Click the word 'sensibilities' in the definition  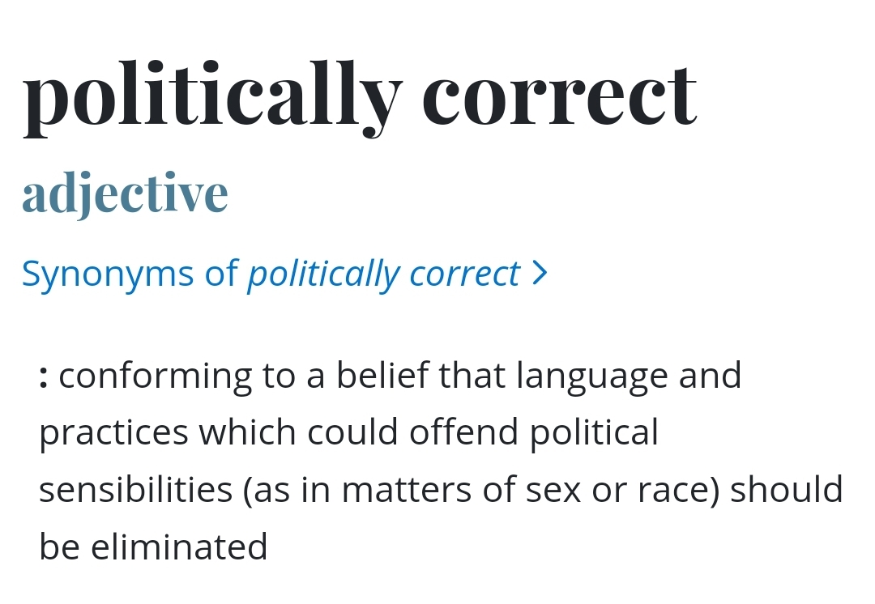click(x=135, y=490)
